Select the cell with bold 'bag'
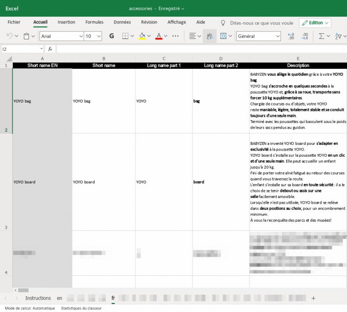Screen dimensions: 347x312 [221, 101]
